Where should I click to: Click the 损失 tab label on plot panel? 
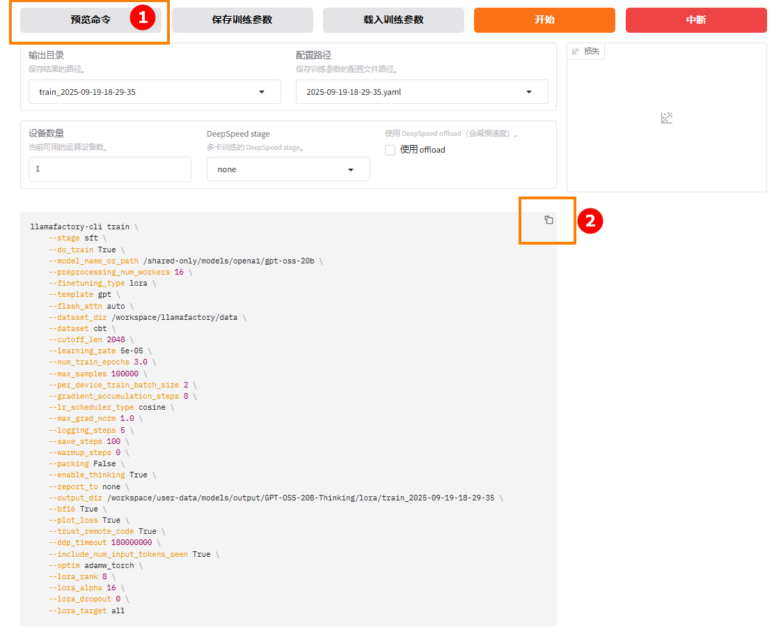[592, 52]
